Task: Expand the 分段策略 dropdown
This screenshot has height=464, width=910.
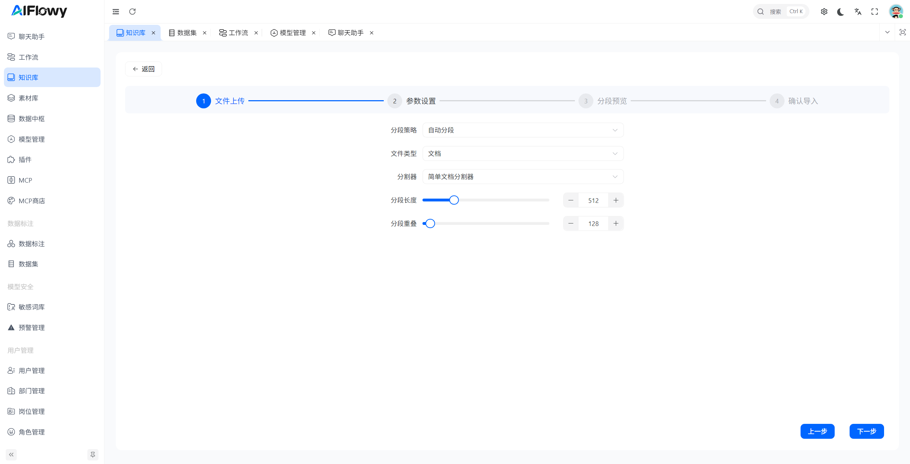Action: click(x=523, y=130)
